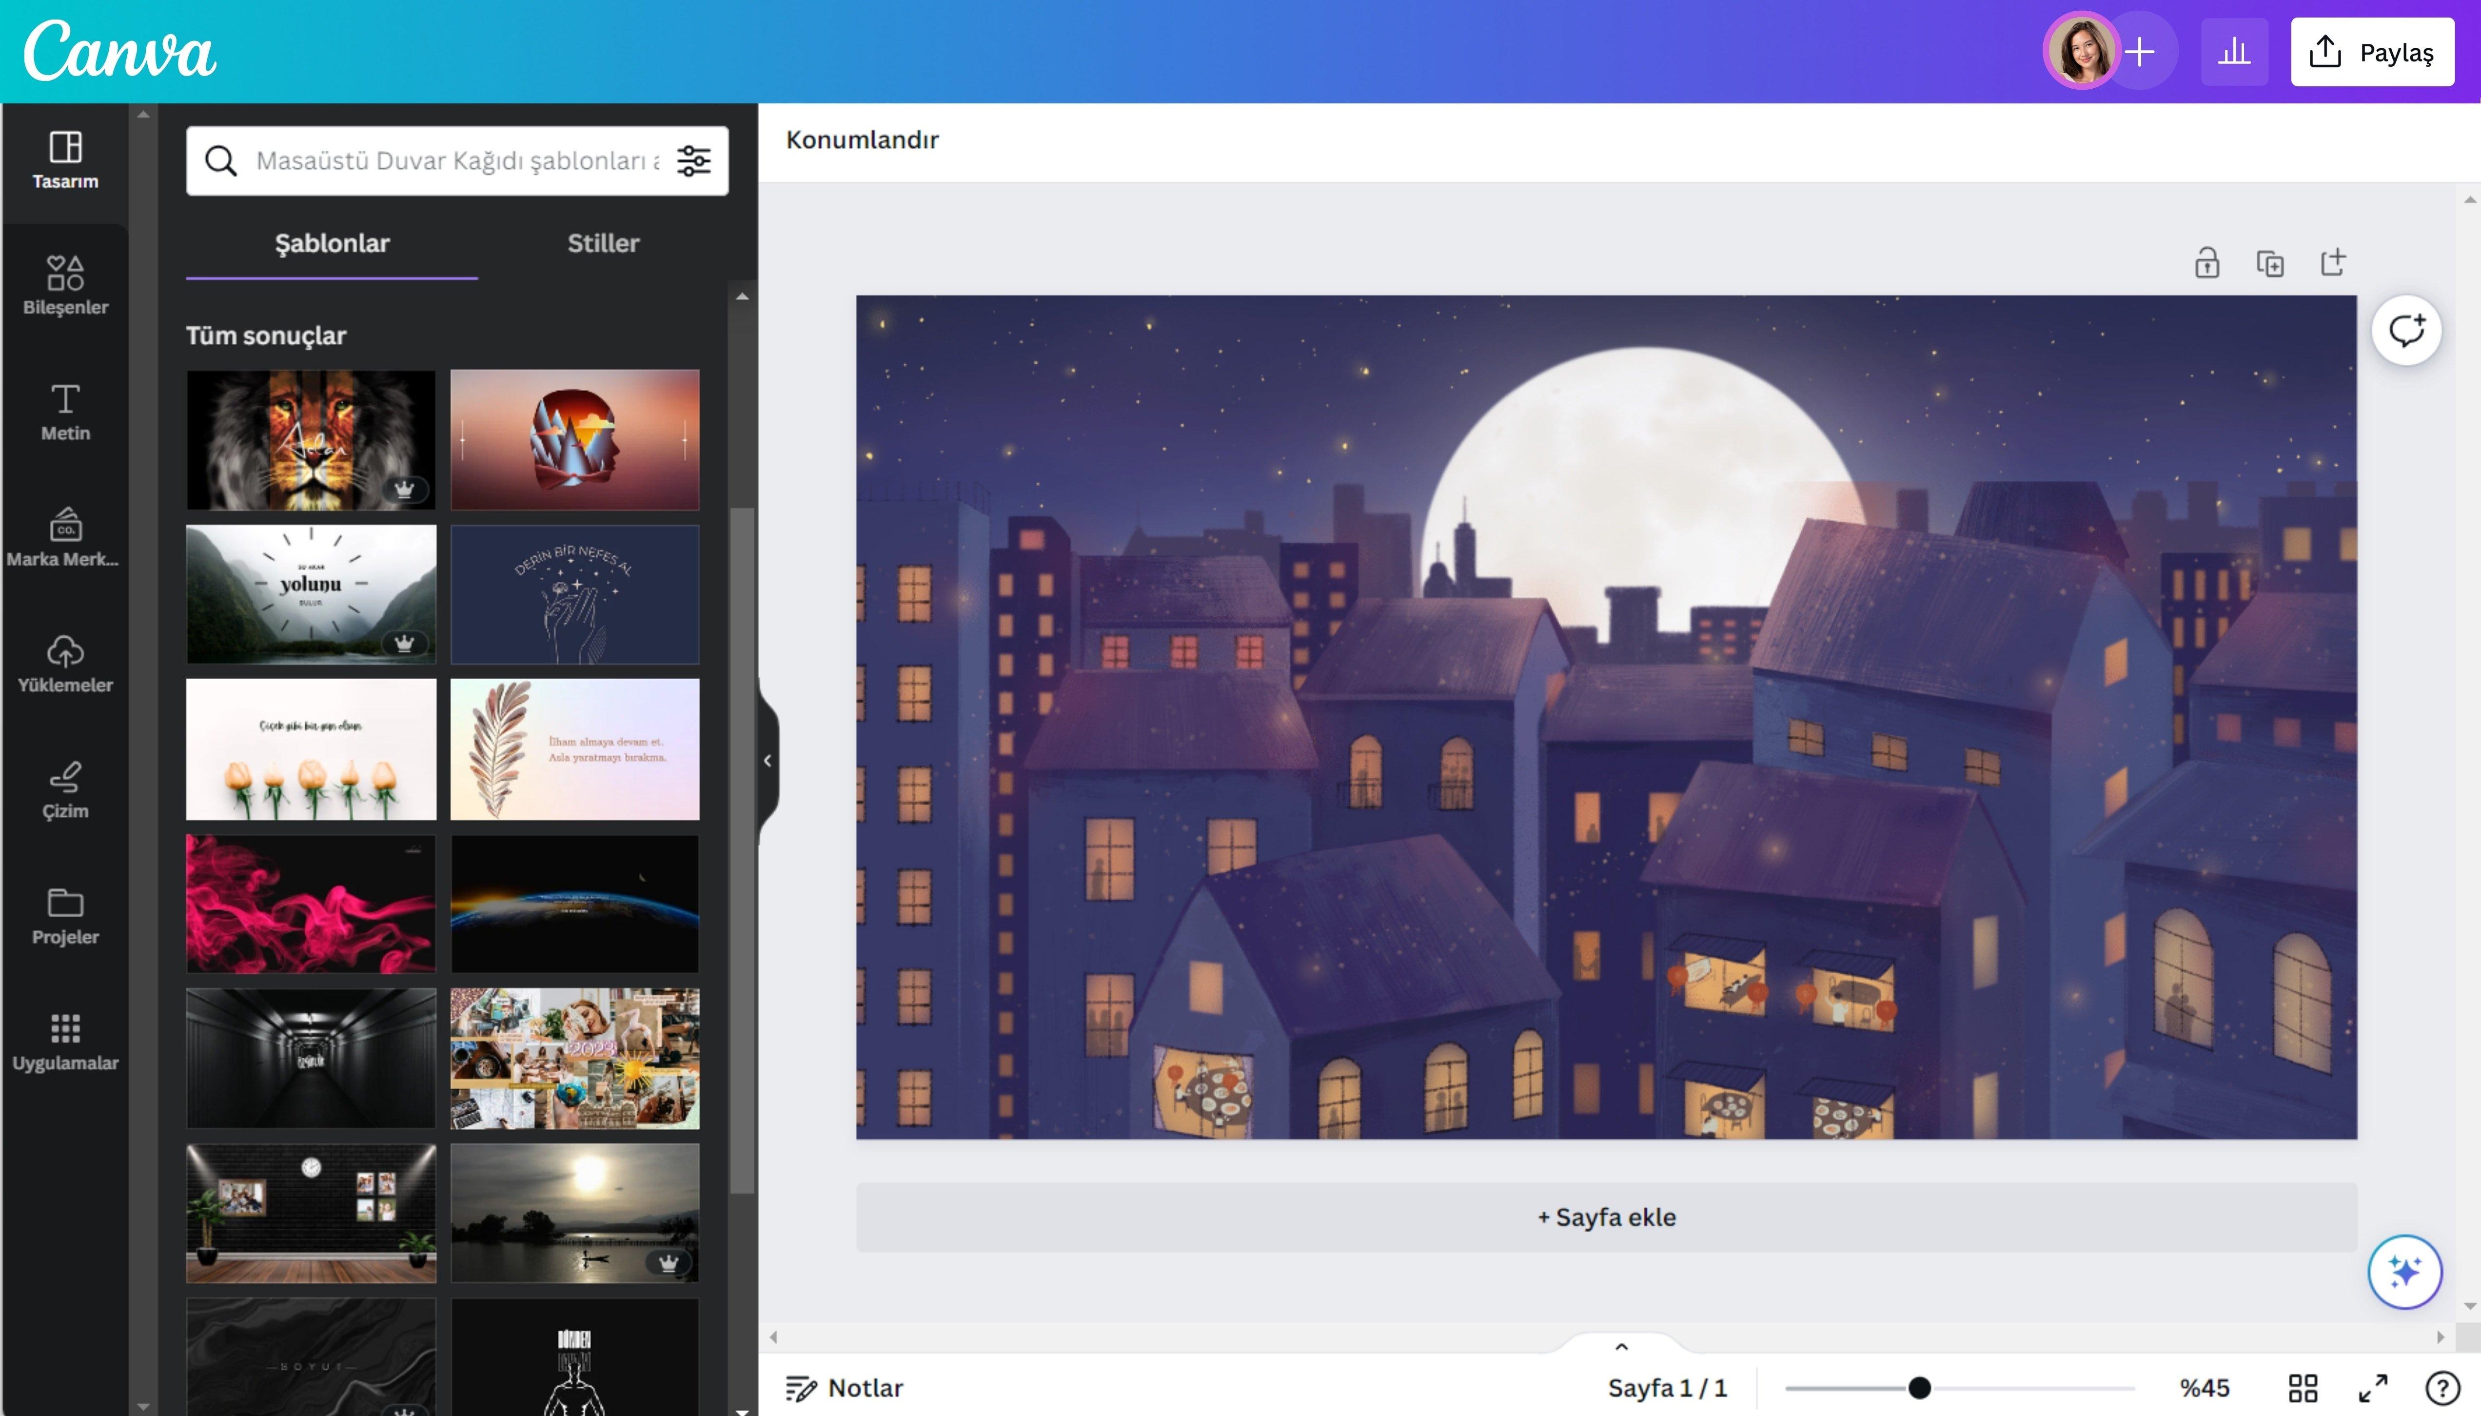Open the search filter options
The height and width of the screenshot is (1416, 2481).
[693, 160]
